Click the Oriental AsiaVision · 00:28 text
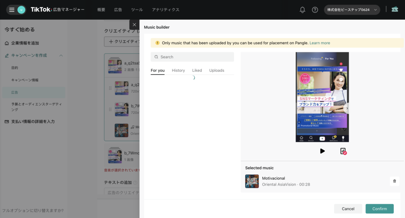The height and width of the screenshot is (218, 405). [x=286, y=184]
